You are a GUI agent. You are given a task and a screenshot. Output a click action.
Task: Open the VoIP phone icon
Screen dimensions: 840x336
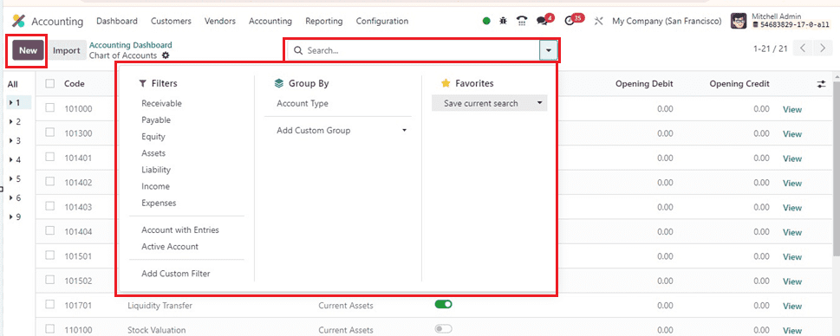pos(522,21)
